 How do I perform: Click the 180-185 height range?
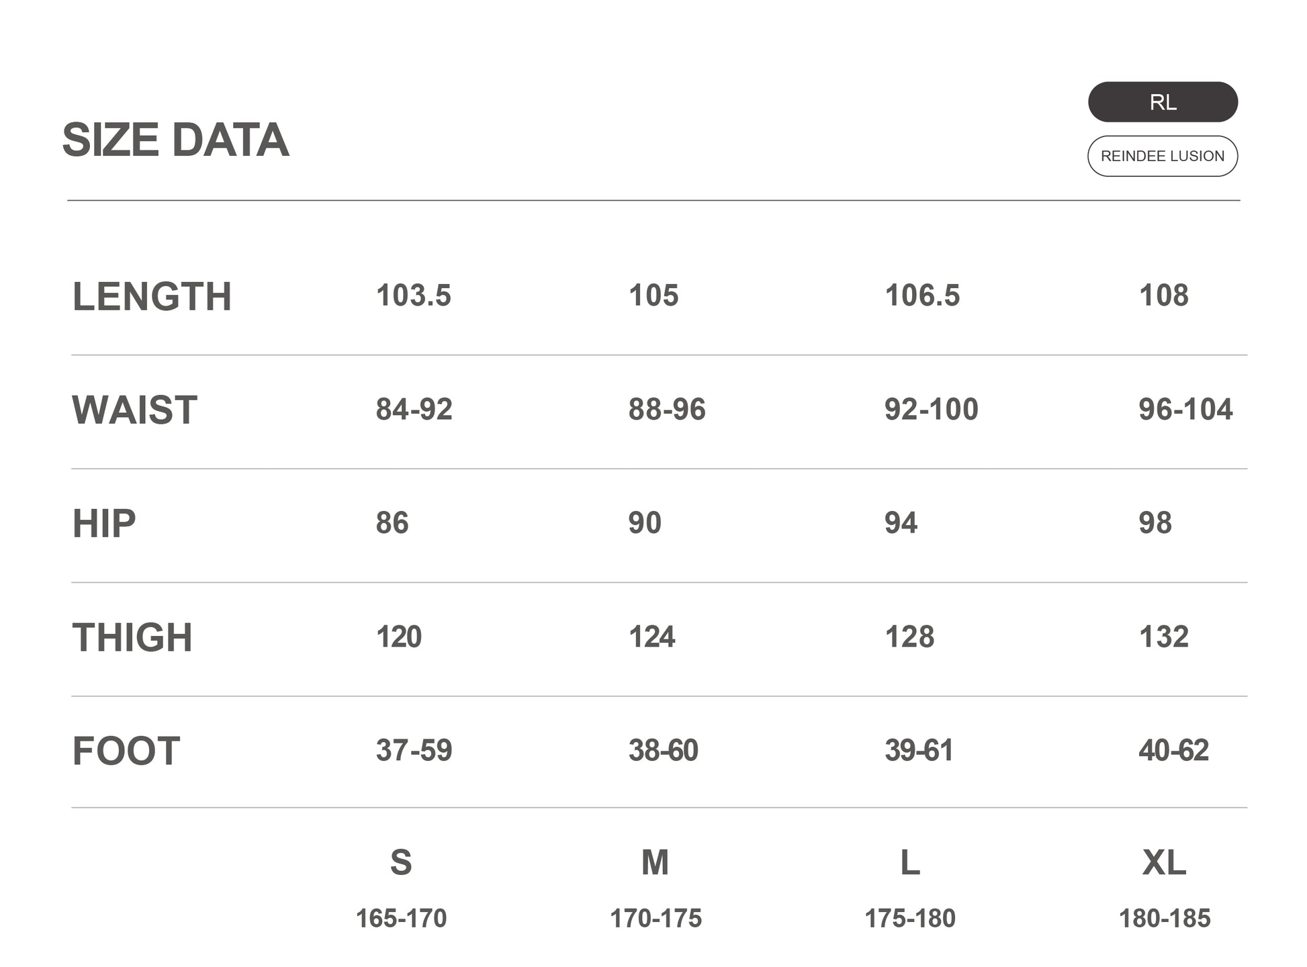1165,919
